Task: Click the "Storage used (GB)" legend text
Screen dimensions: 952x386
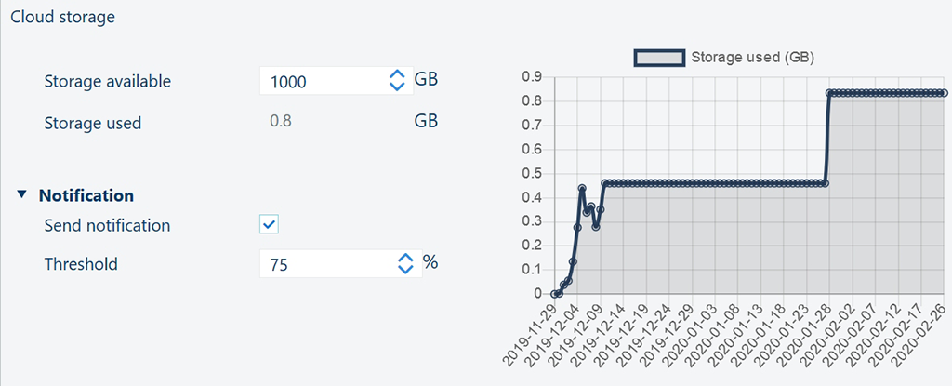Action: pos(752,58)
